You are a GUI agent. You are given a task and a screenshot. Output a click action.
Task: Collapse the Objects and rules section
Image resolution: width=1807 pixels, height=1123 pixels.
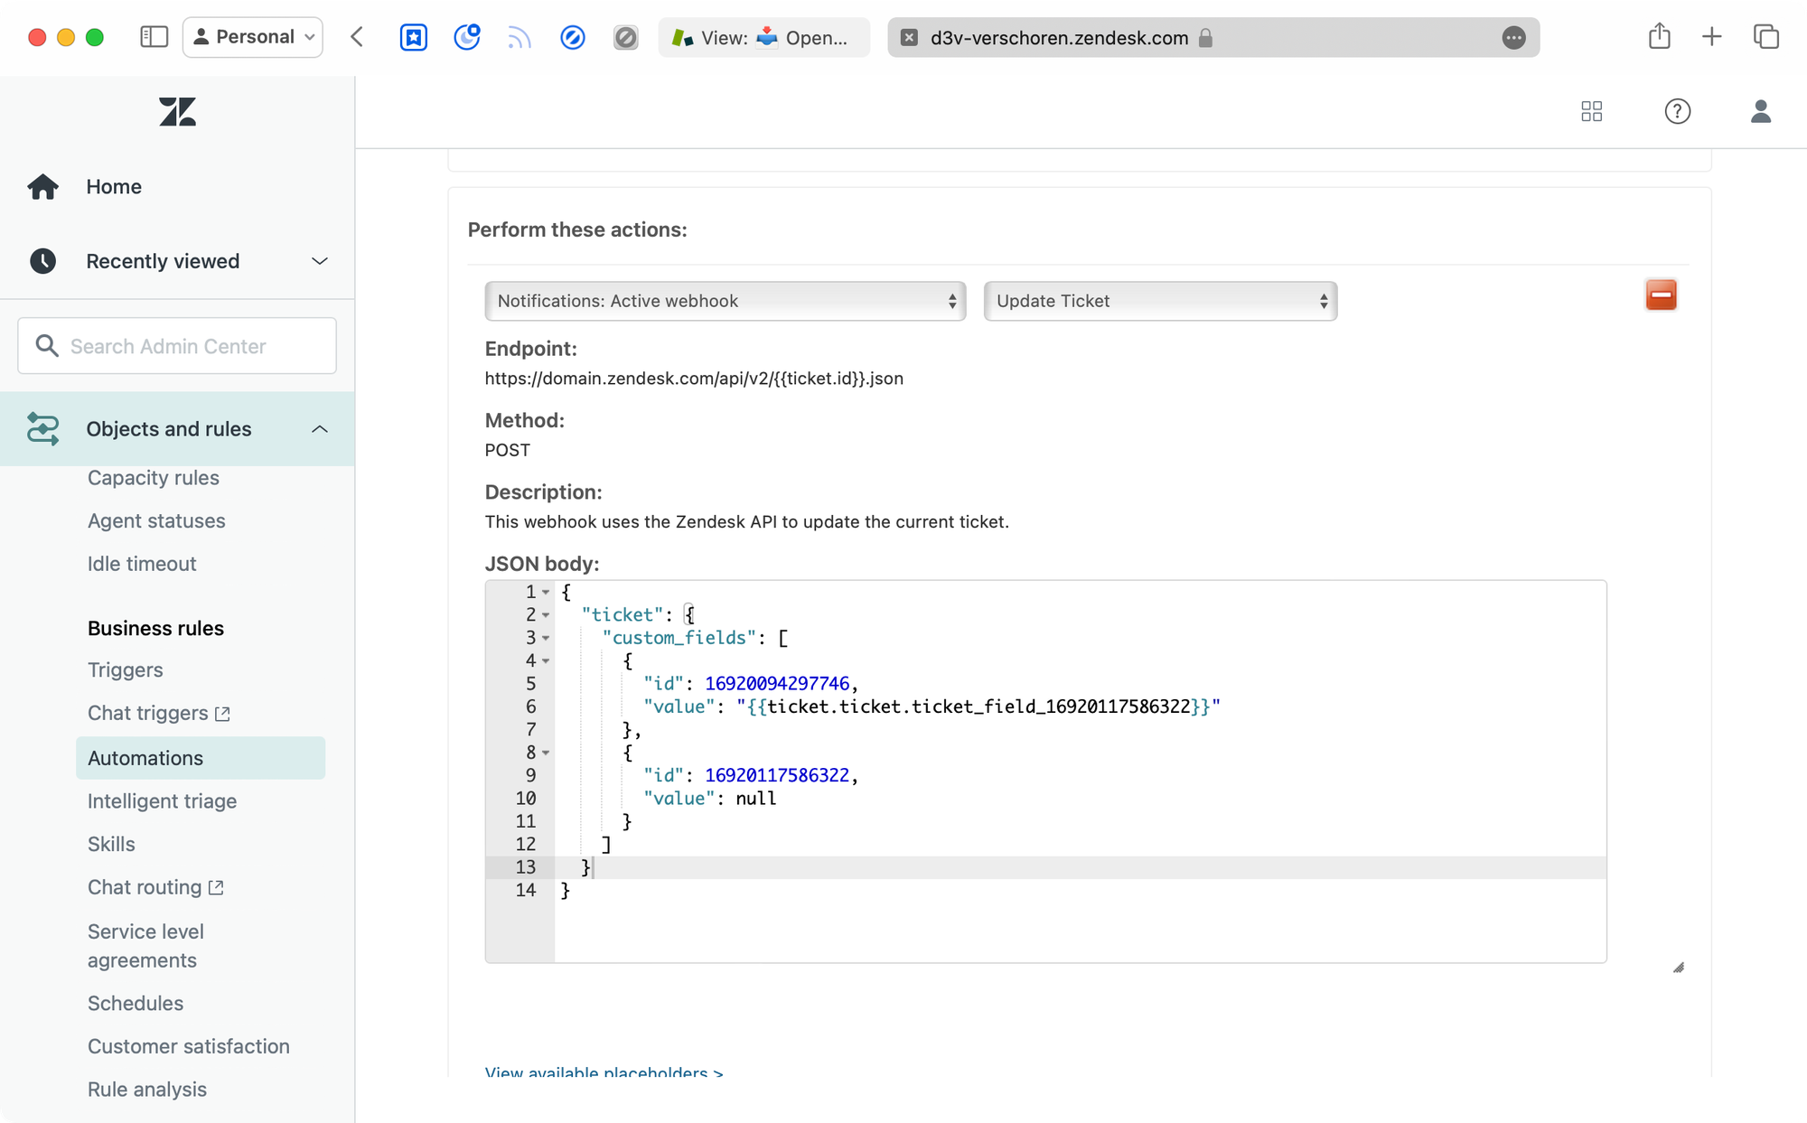pyautogui.click(x=319, y=429)
